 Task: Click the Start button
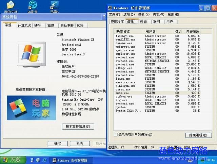click(x=13, y=160)
